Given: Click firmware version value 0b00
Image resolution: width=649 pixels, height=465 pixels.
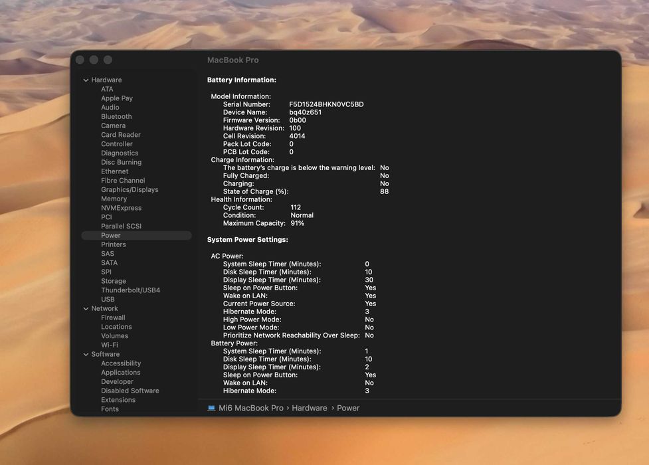Looking at the screenshot, I should coord(298,120).
